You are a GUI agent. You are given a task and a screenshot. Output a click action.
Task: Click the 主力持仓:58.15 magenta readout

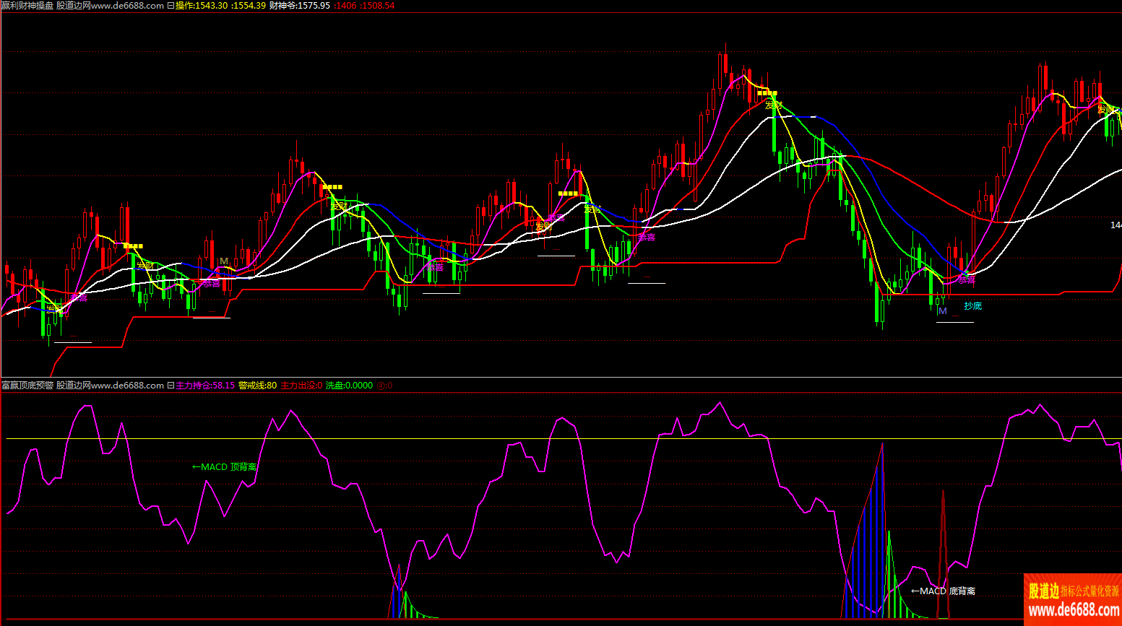205,386
